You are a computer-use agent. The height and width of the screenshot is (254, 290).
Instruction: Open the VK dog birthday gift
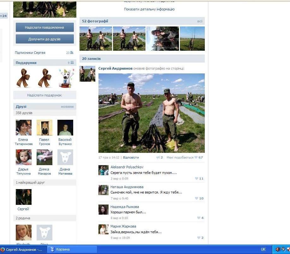[66, 78]
